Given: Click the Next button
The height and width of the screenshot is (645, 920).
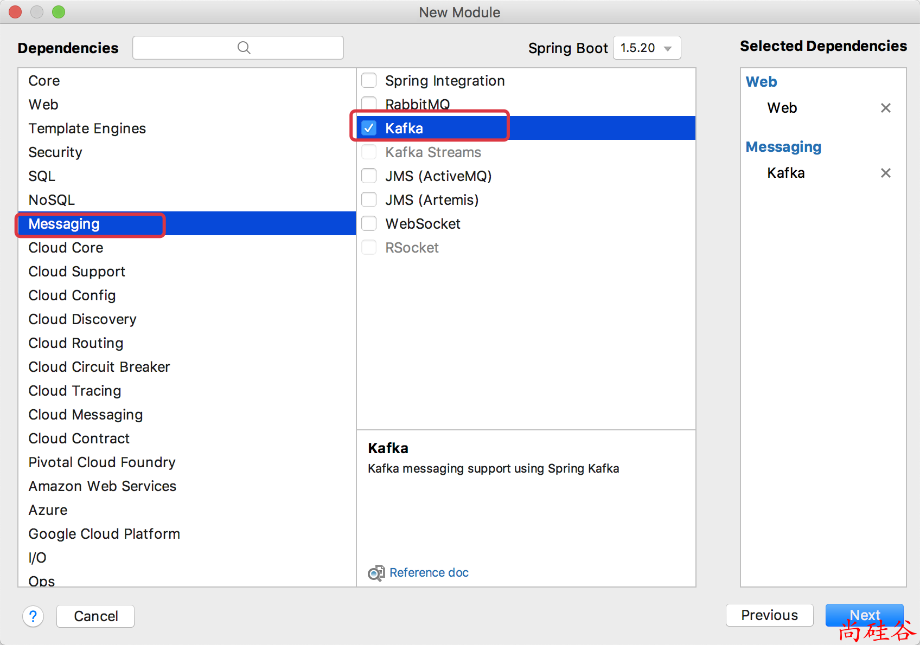Looking at the screenshot, I should click(x=865, y=615).
